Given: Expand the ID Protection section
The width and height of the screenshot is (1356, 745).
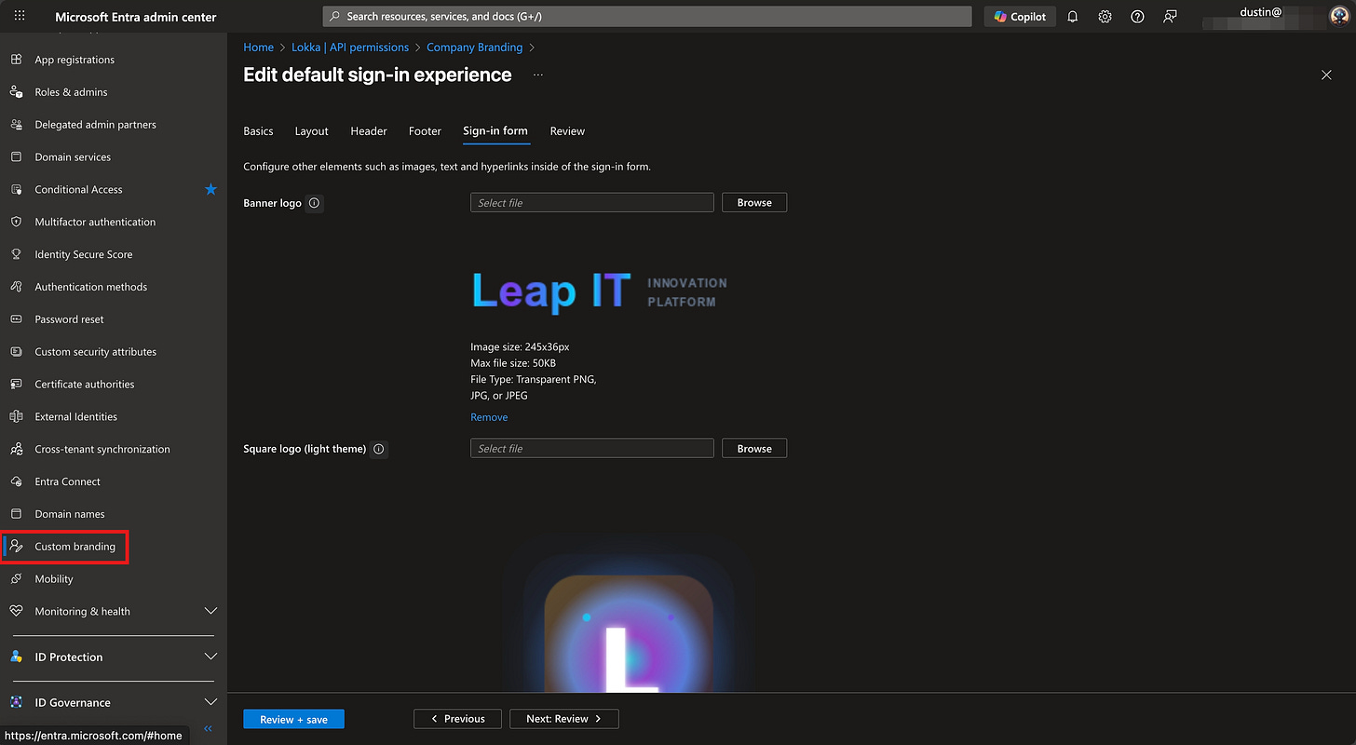Looking at the screenshot, I should pyautogui.click(x=210, y=657).
